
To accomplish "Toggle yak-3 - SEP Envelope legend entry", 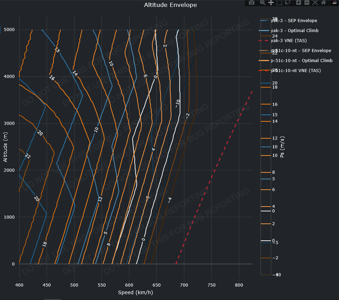I will [x=293, y=21].
